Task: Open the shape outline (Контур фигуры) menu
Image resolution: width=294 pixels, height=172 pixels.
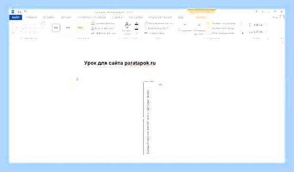Action: tap(102, 28)
